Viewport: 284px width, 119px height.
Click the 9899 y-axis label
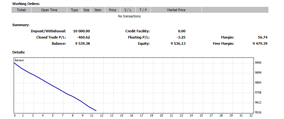258,73
